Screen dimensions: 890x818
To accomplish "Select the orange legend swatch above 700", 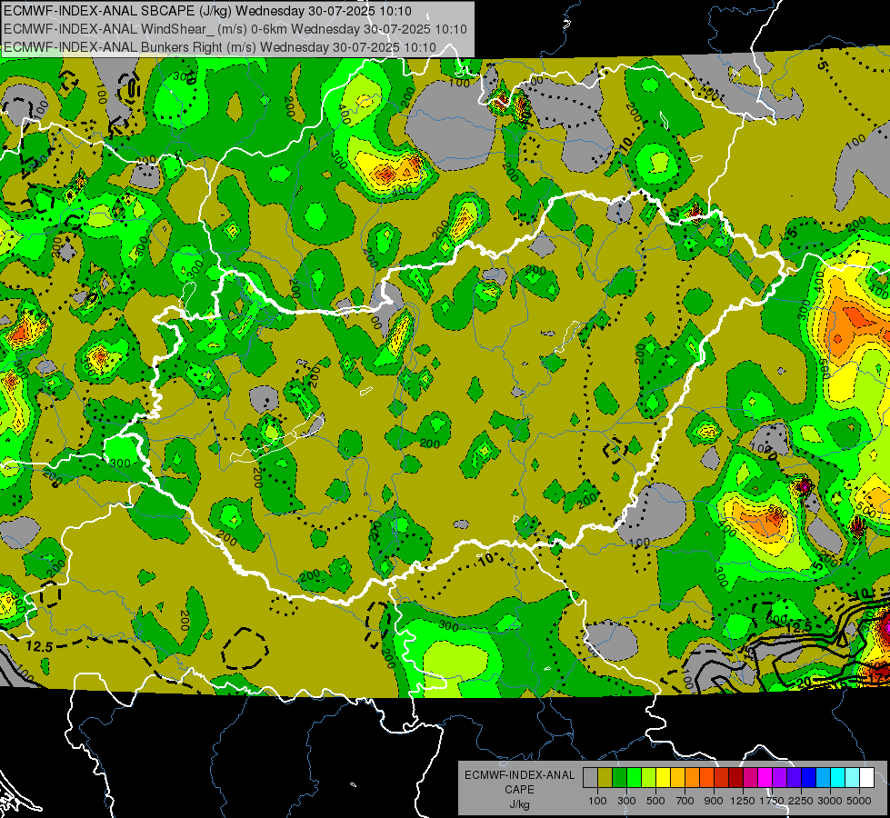I will click(692, 778).
